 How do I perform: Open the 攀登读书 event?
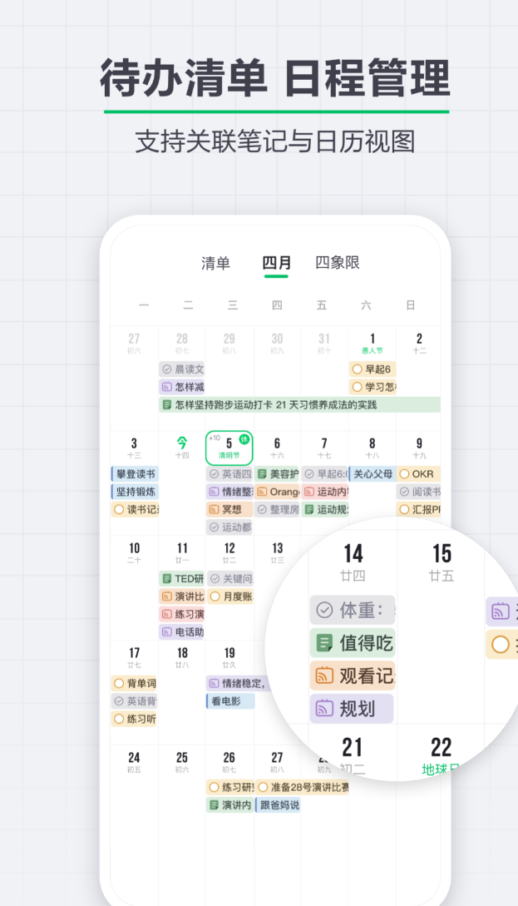(135, 474)
